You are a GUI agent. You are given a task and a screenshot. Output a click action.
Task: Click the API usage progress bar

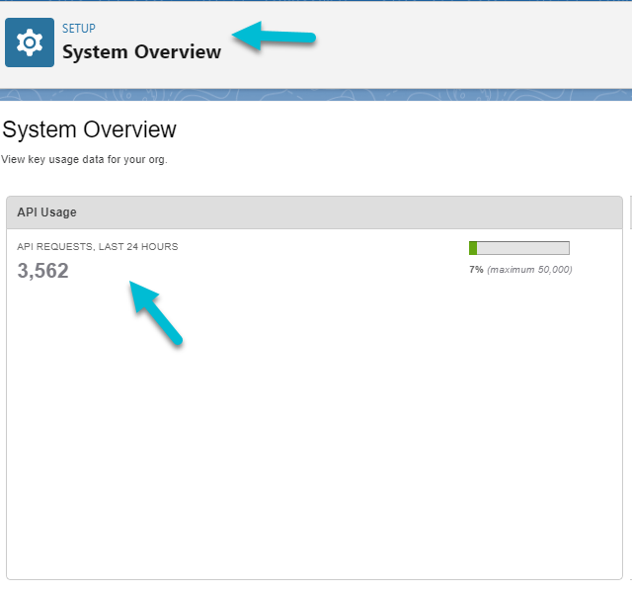(x=519, y=248)
